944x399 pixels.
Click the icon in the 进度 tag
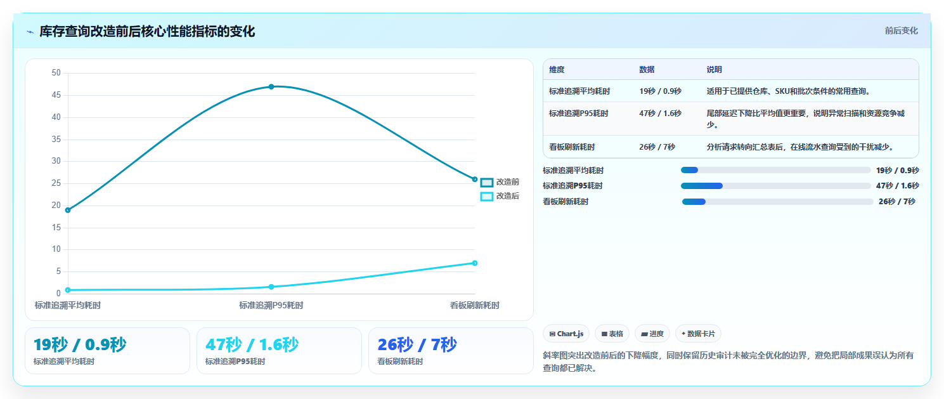click(644, 334)
